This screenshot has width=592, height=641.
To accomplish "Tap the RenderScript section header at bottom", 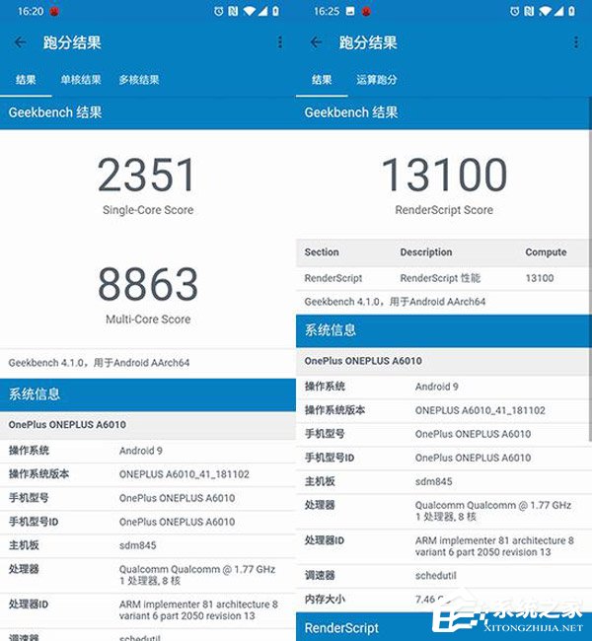I will tap(341, 627).
